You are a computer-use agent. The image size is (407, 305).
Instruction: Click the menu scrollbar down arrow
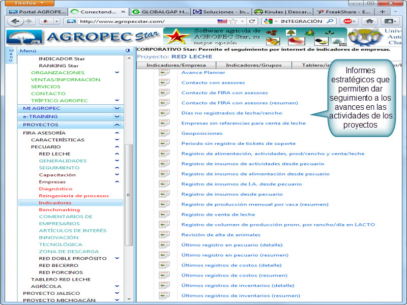[129, 299]
